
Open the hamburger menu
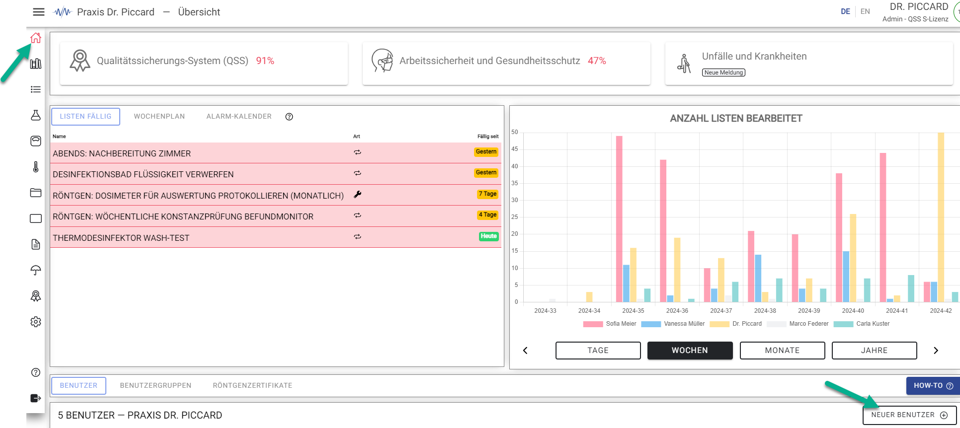pyautogui.click(x=39, y=12)
